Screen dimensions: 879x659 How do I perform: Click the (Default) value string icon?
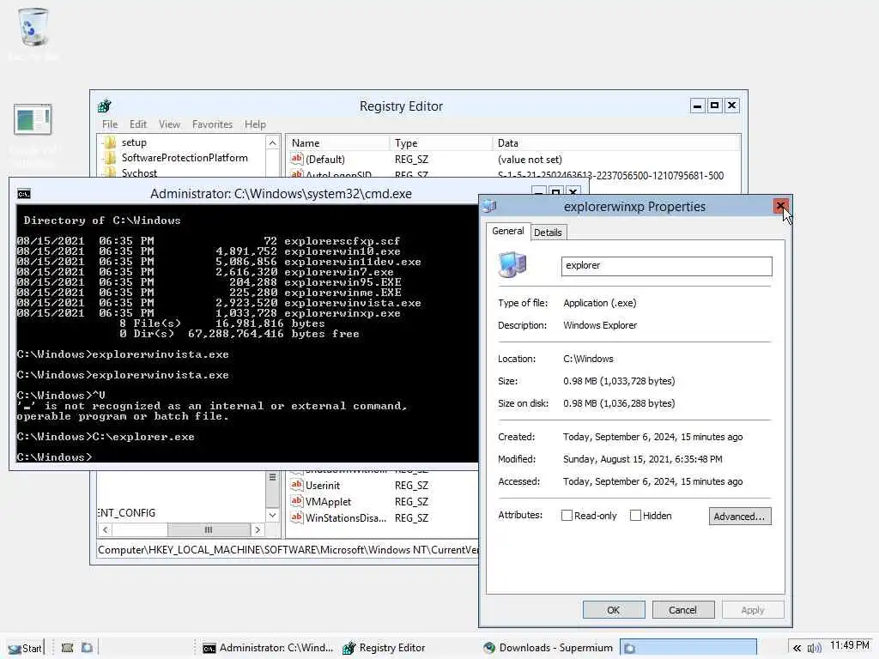tap(296, 159)
